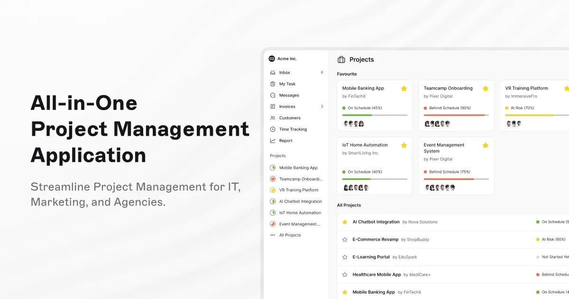Remove favourite star from Teamcamp Onboarding card
This screenshot has height=299, width=569.
(486, 88)
